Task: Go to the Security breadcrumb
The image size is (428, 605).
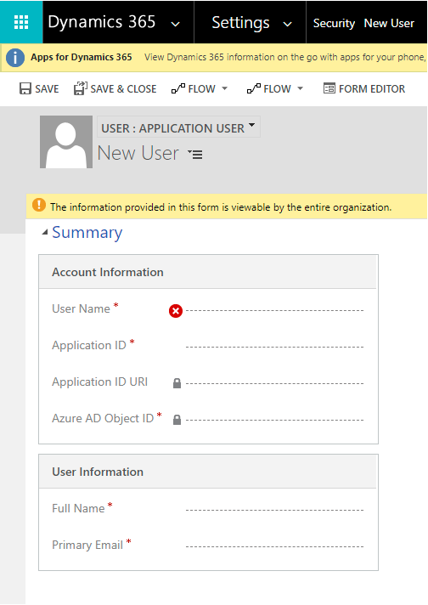Action: 334,23
